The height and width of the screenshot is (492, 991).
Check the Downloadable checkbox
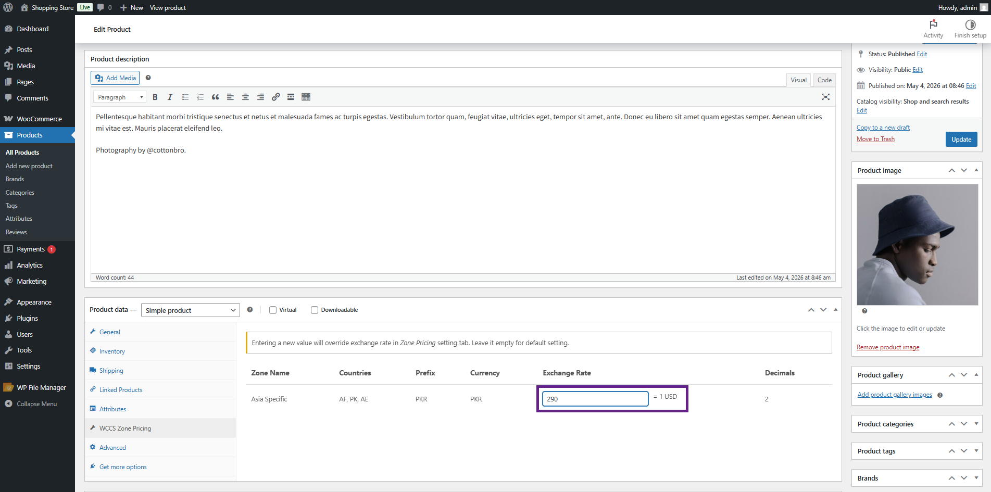(315, 310)
